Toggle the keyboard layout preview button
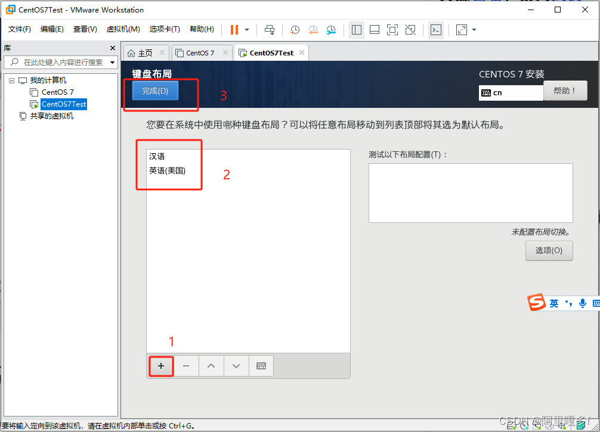 [261, 366]
